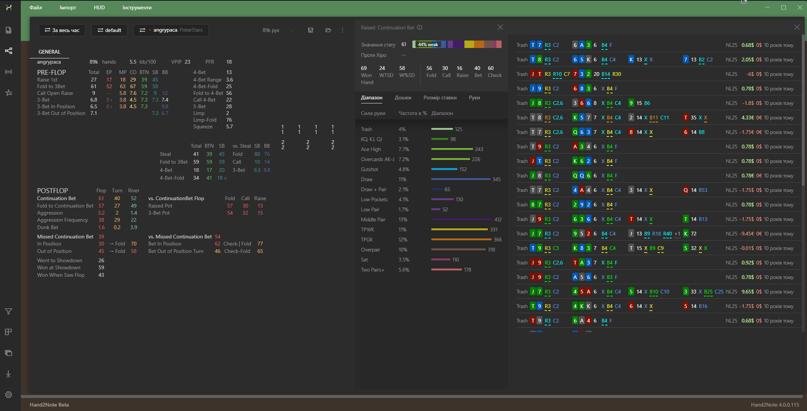Image resolution: width=807 pixels, height=411 pixels.
Task: Open the HUD menu
Action: pos(99,7)
